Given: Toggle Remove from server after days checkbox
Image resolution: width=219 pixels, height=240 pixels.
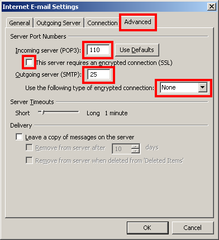Looking at the screenshot, I should pyautogui.click(x=29, y=148).
